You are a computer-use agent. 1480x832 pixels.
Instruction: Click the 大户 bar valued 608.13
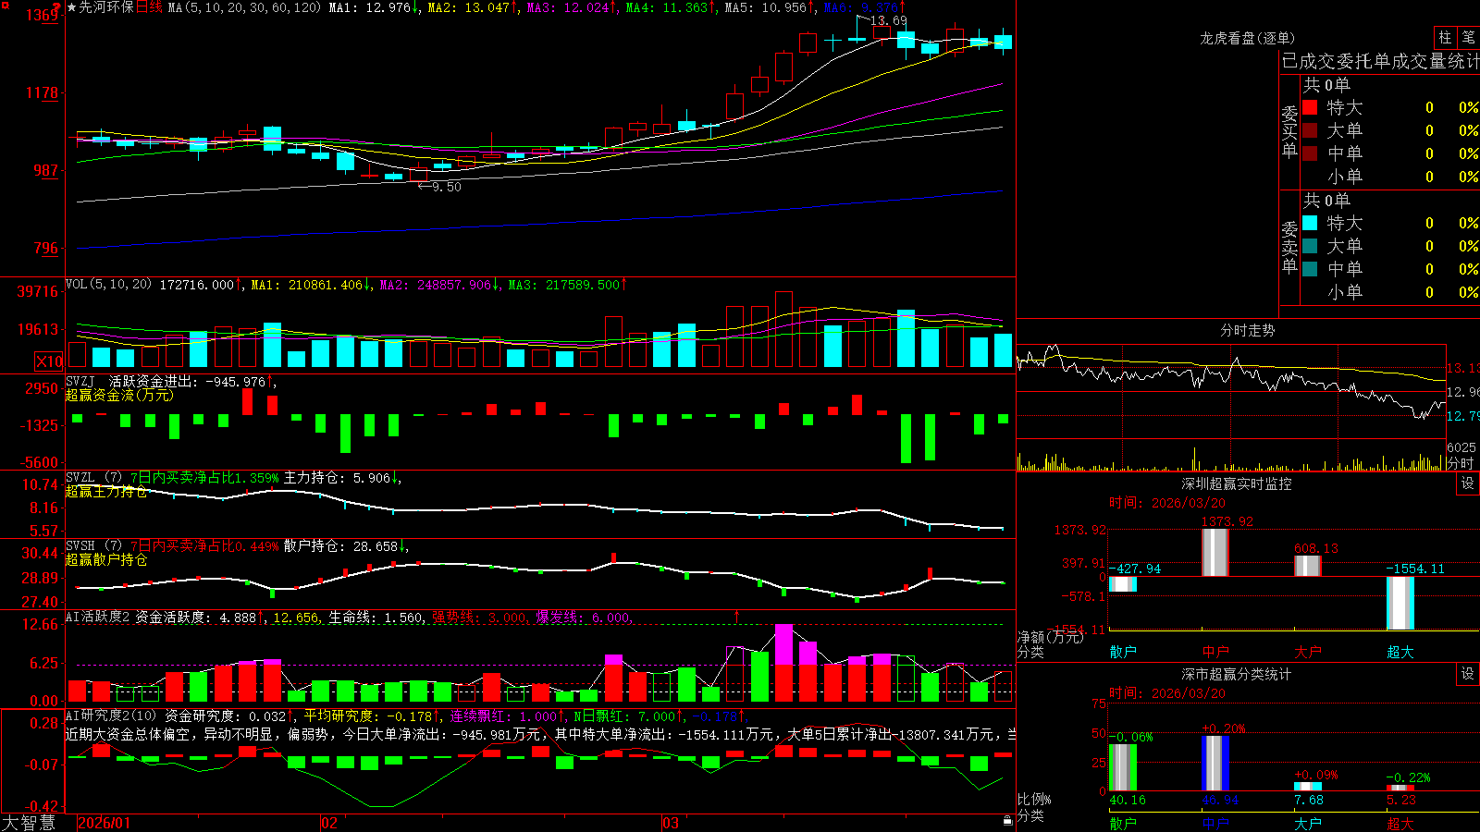point(1308,566)
